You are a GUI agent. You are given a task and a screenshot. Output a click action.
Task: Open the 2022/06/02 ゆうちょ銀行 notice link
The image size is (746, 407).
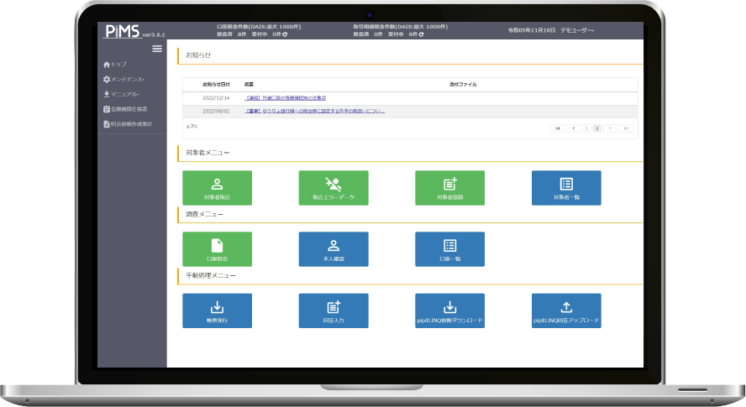coord(314,112)
